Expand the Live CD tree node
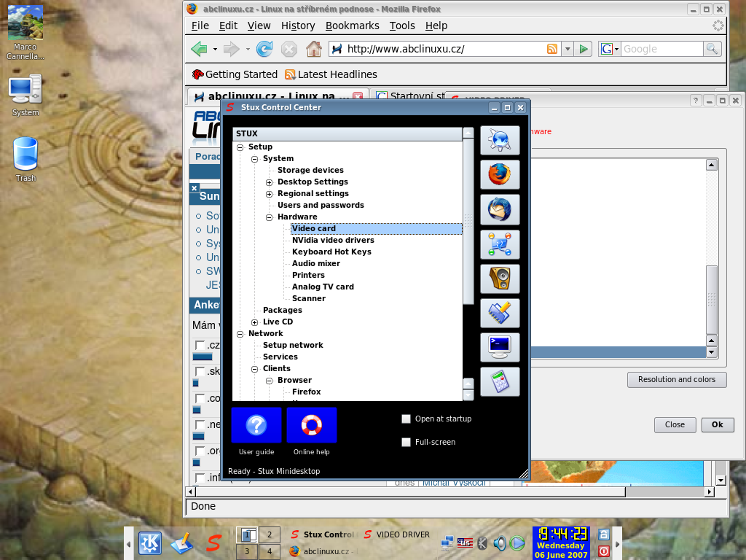This screenshot has width=746, height=560. [x=254, y=322]
